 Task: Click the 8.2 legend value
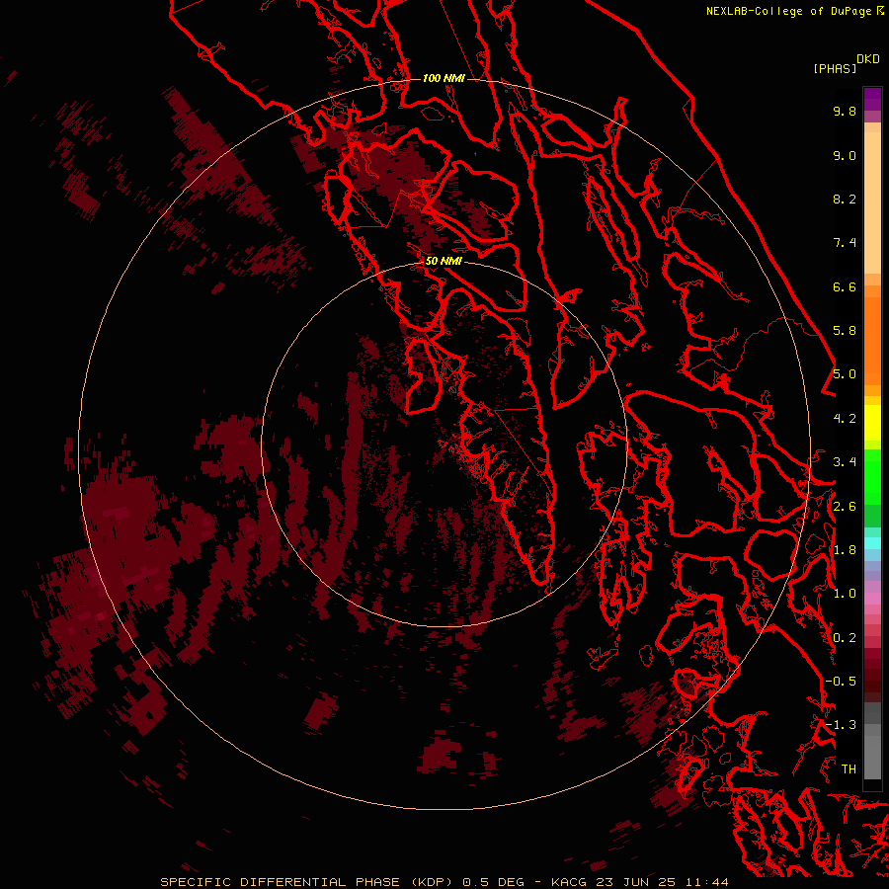[845, 199]
